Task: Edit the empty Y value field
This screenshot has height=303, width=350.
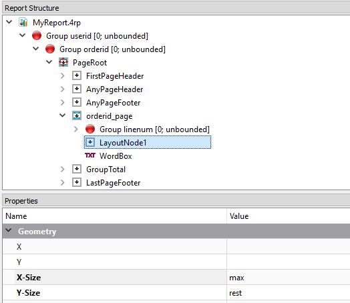Action: (289, 262)
